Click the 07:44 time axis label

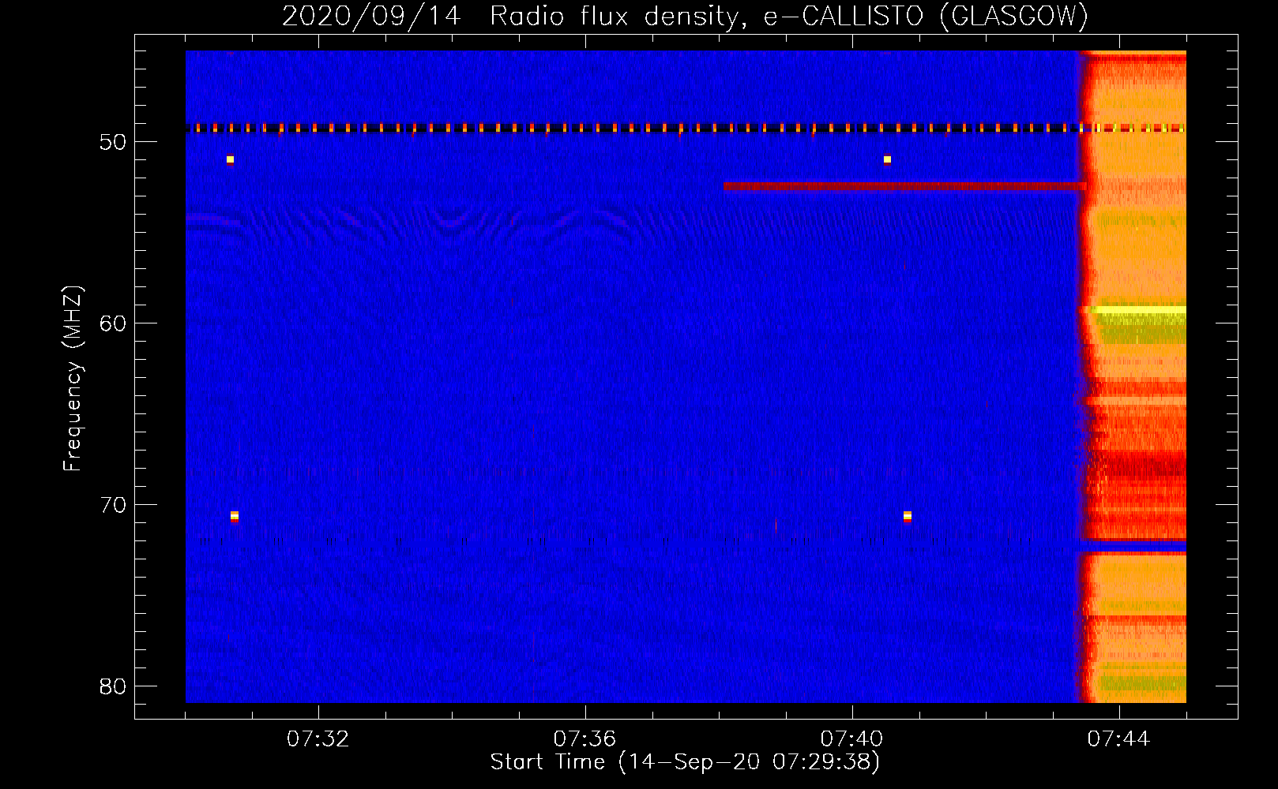point(1118,739)
